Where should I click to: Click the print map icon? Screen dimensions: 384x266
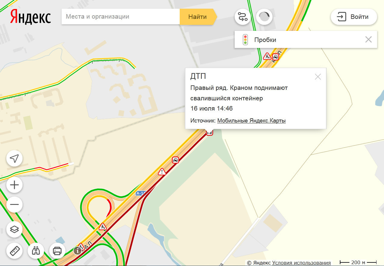pos(57,250)
